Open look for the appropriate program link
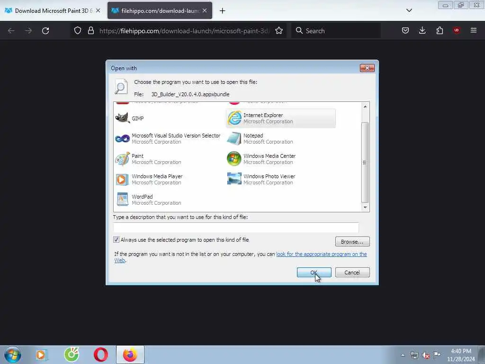 tap(322, 254)
